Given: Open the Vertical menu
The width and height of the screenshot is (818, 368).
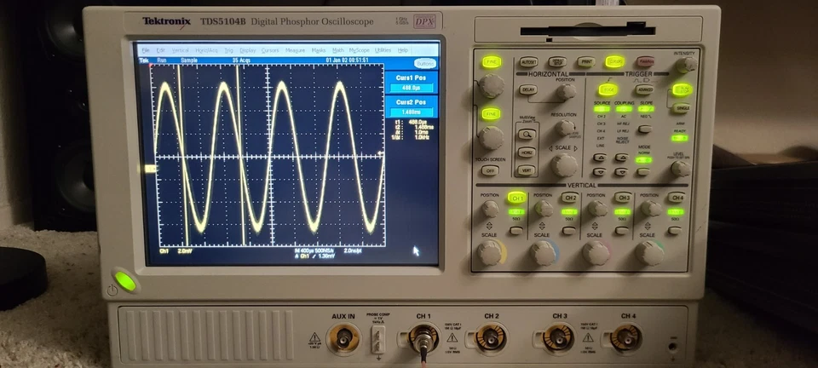Looking at the screenshot, I should tap(181, 50).
